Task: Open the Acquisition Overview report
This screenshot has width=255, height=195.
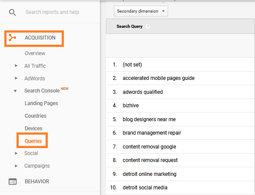Action: click(x=35, y=53)
